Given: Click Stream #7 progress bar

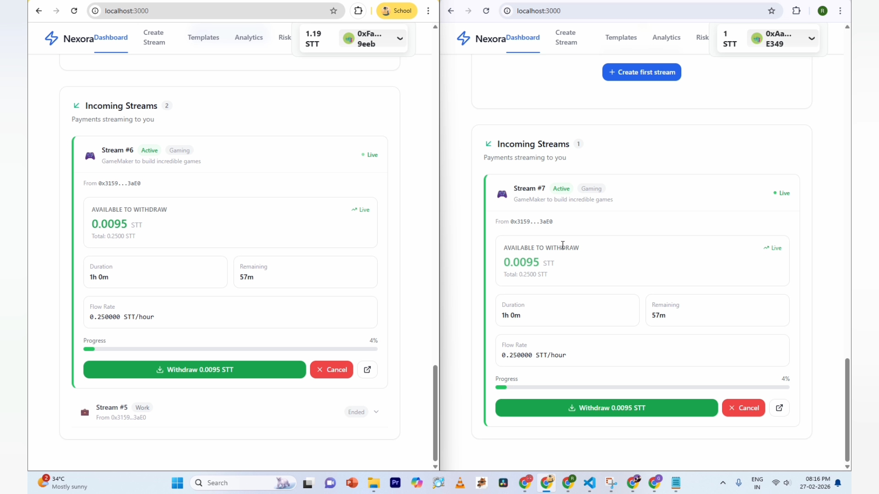Looking at the screenshot, I should tap(642, 387).
